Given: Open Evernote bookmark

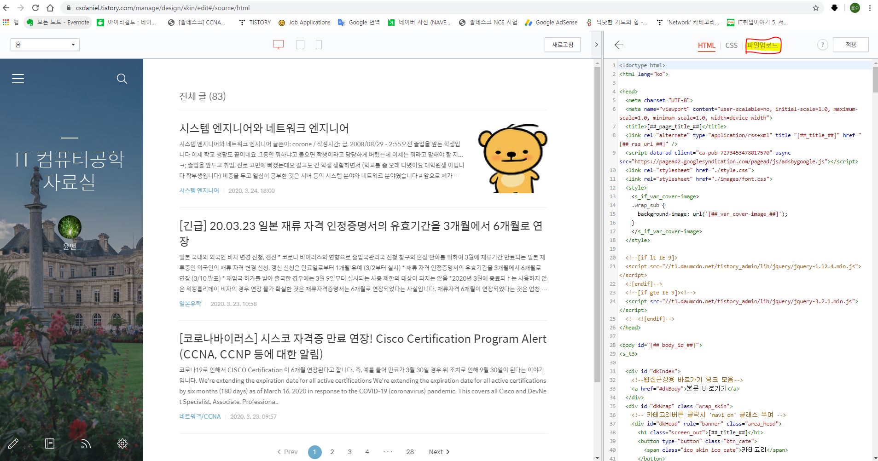Looking at the screenshot, I should [x=58, y=22].
